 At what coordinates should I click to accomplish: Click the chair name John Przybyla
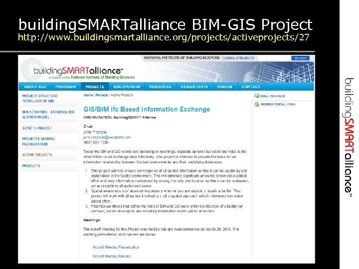click(95, 132)
